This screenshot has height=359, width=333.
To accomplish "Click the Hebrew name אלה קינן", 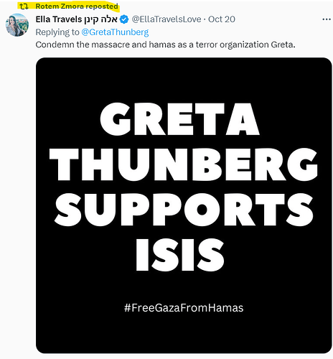I will coord(100,19).
